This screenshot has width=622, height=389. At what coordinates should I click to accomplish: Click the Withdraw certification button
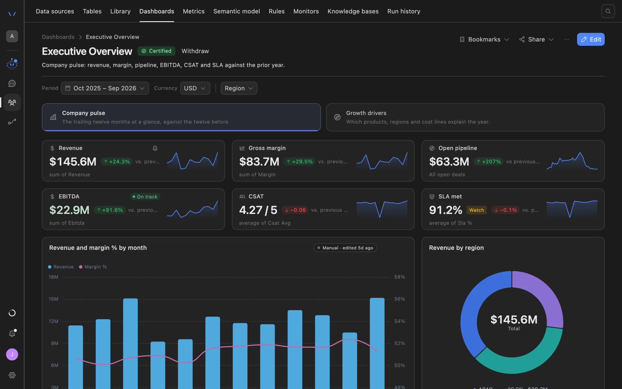pyautogui.click(x=195, y=51)
